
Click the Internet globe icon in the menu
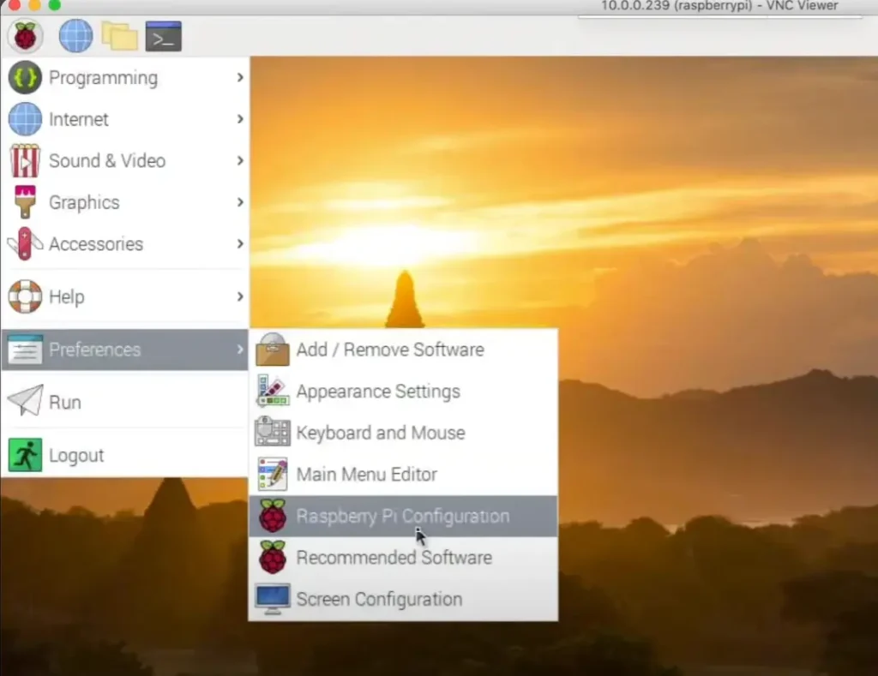click(25, 119)
